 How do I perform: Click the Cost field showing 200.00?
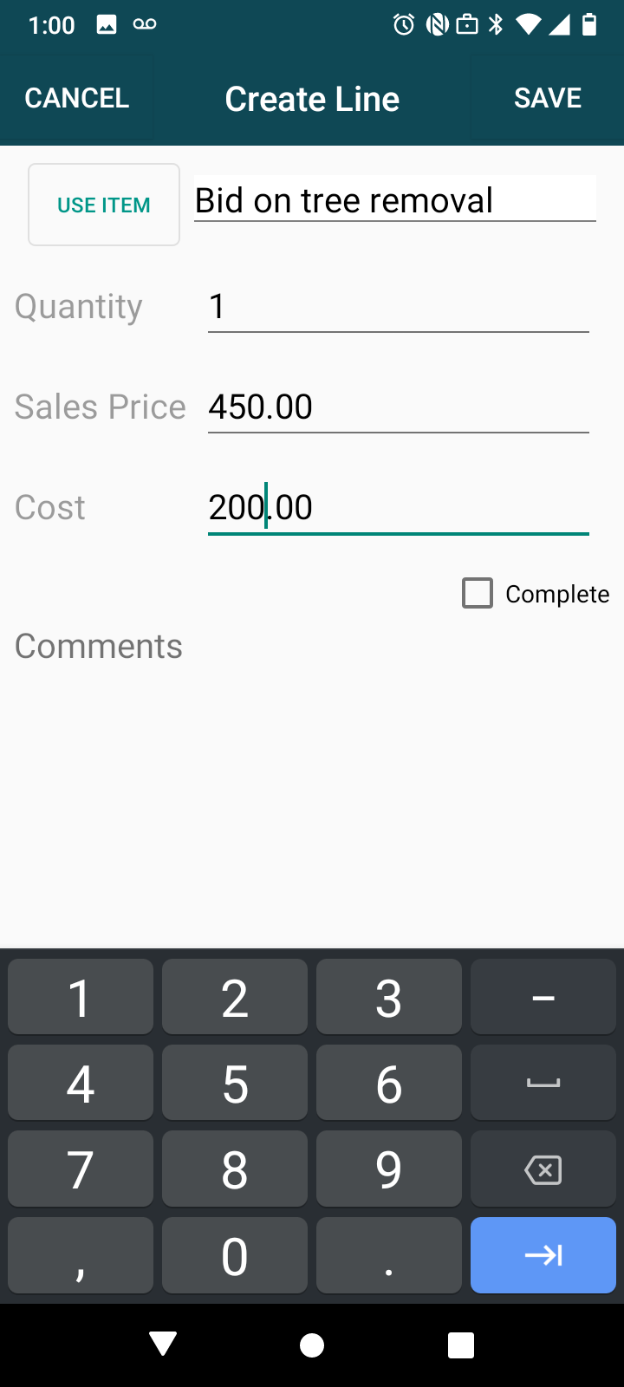tap(398, 508)
